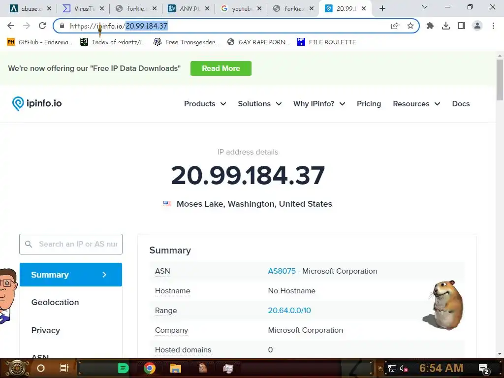Viewport: 504px width, 378px height.
Task: Bookmark this page with the star icon
Action: pos(410,26)
